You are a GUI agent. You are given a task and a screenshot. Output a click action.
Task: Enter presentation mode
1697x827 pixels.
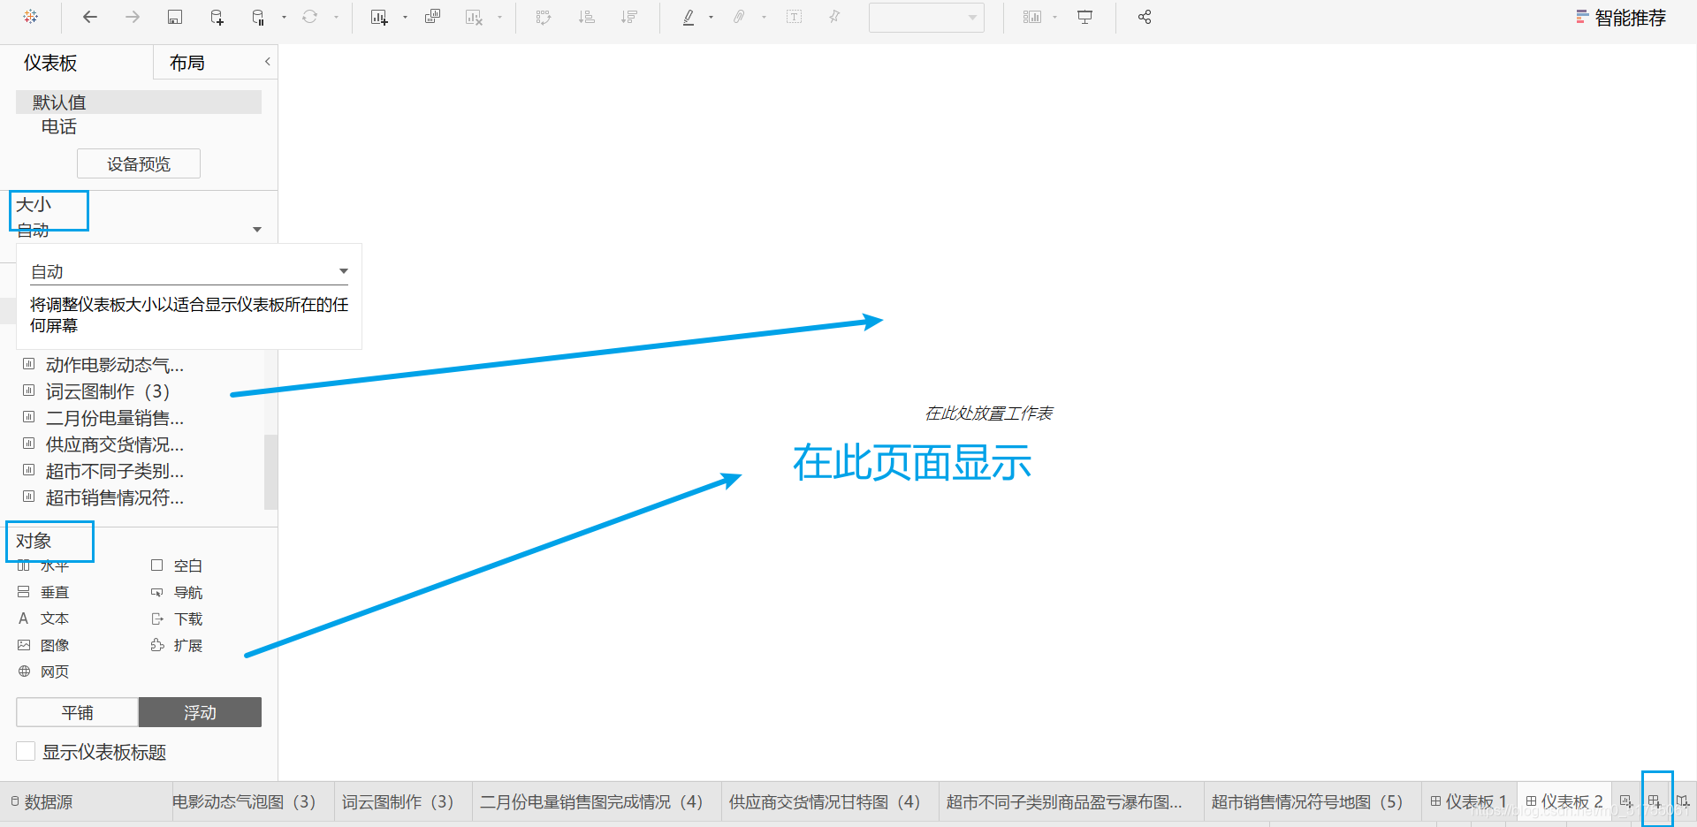tap(1085, 17)
